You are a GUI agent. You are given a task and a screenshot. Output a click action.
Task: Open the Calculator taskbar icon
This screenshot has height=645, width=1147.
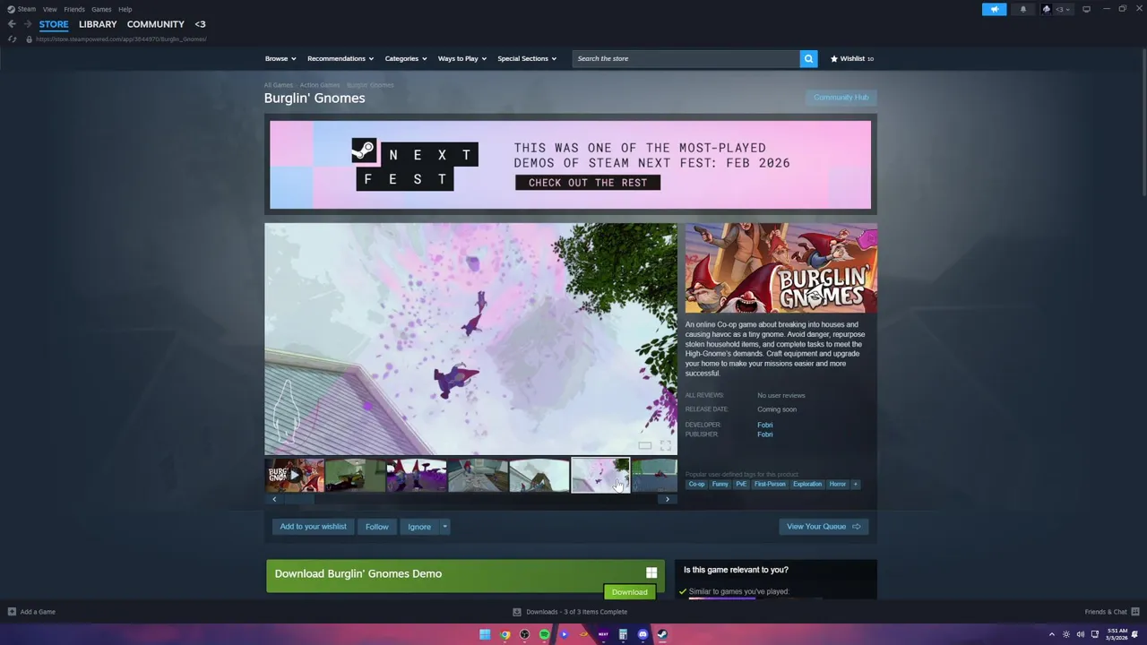[623, 634]
